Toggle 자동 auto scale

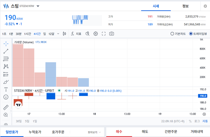click(205, 121)
